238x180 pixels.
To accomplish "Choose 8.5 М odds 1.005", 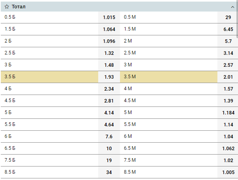I will (x=228, y=172).
